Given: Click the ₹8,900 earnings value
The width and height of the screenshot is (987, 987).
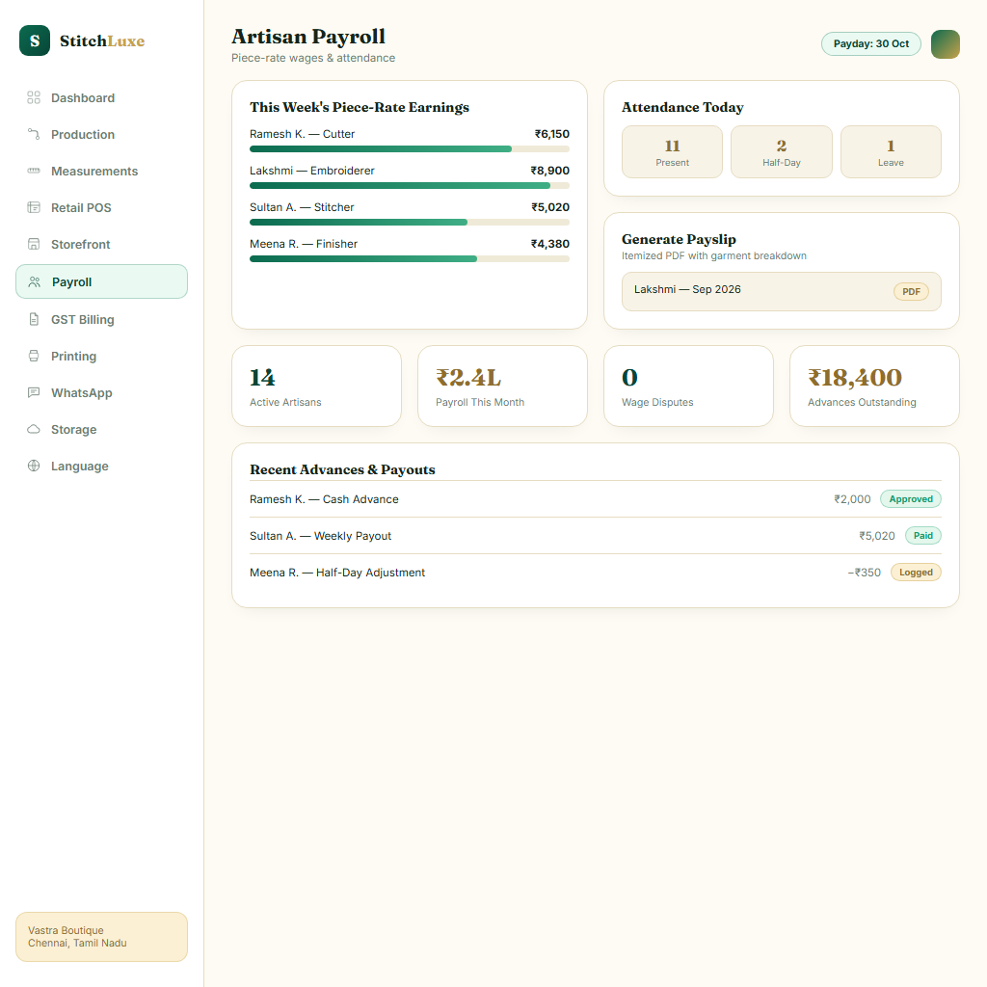Looking at the screenshot, I should [550, 171].
